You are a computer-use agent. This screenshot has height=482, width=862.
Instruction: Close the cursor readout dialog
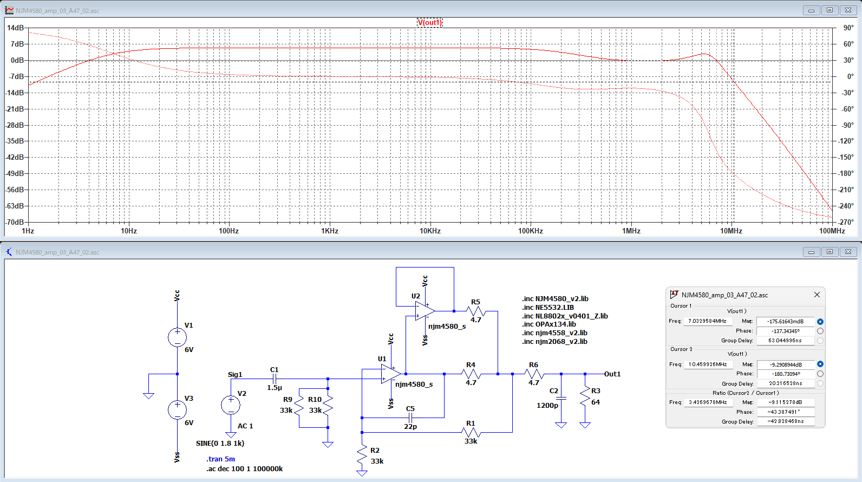tap(817, 295)
